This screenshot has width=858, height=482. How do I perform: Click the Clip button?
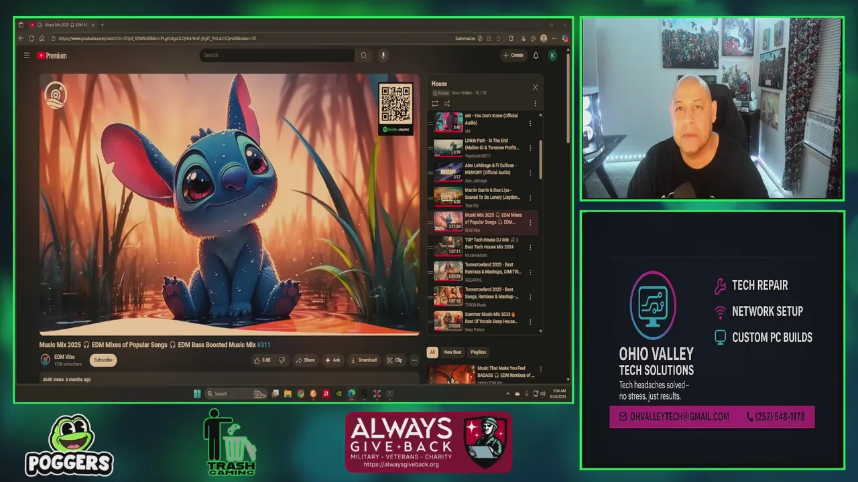click(x=394, y=360)
